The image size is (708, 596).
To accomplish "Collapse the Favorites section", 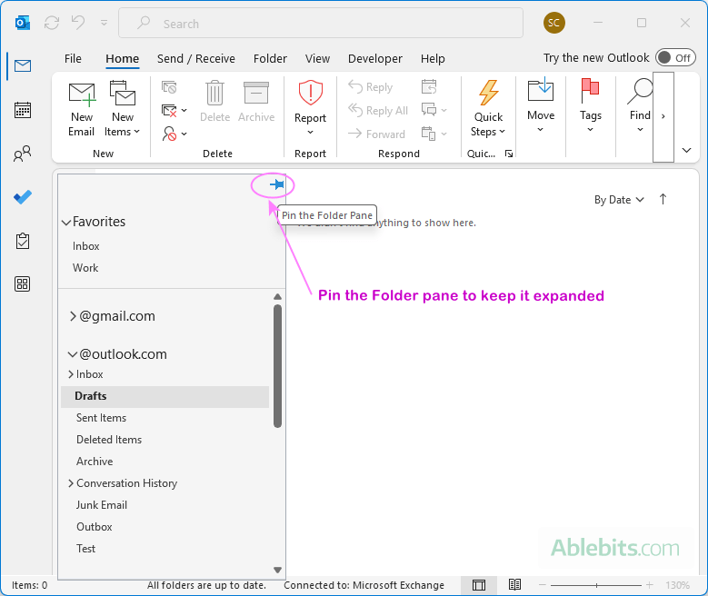I will (x=66, y=223).
